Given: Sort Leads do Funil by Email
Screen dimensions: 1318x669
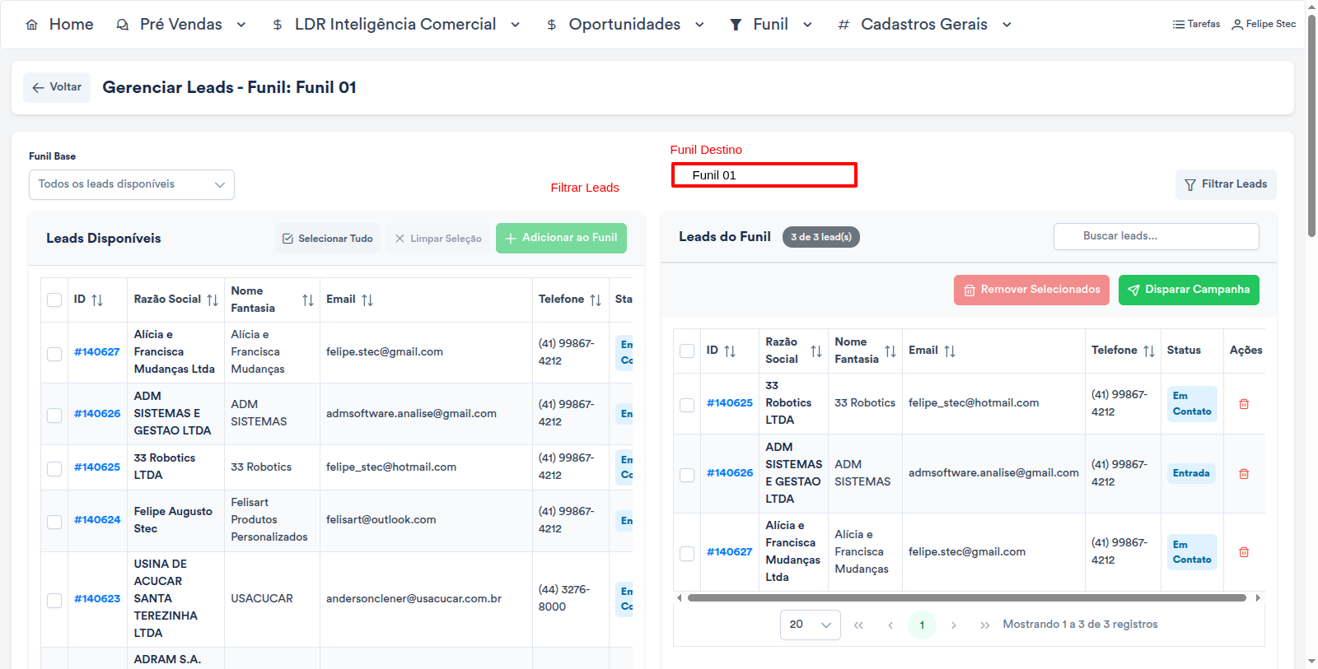Looking at the screenshot, I should (x=950, y=351).
